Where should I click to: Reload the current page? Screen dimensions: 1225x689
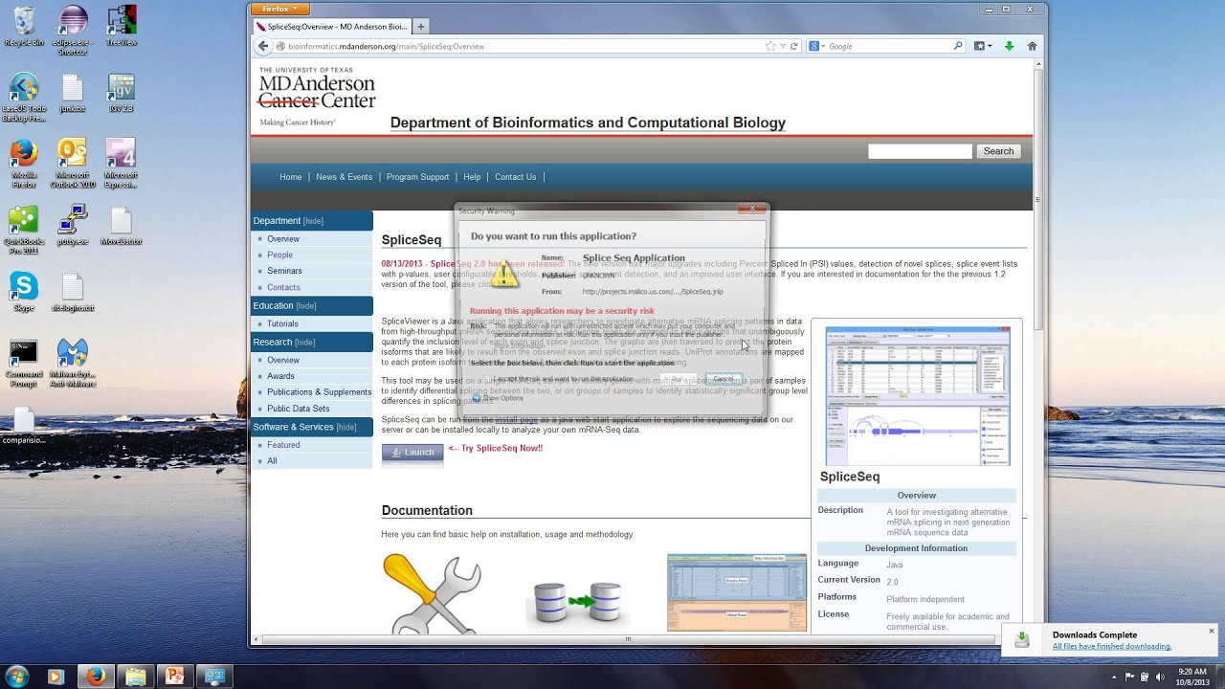click(793, 46)
